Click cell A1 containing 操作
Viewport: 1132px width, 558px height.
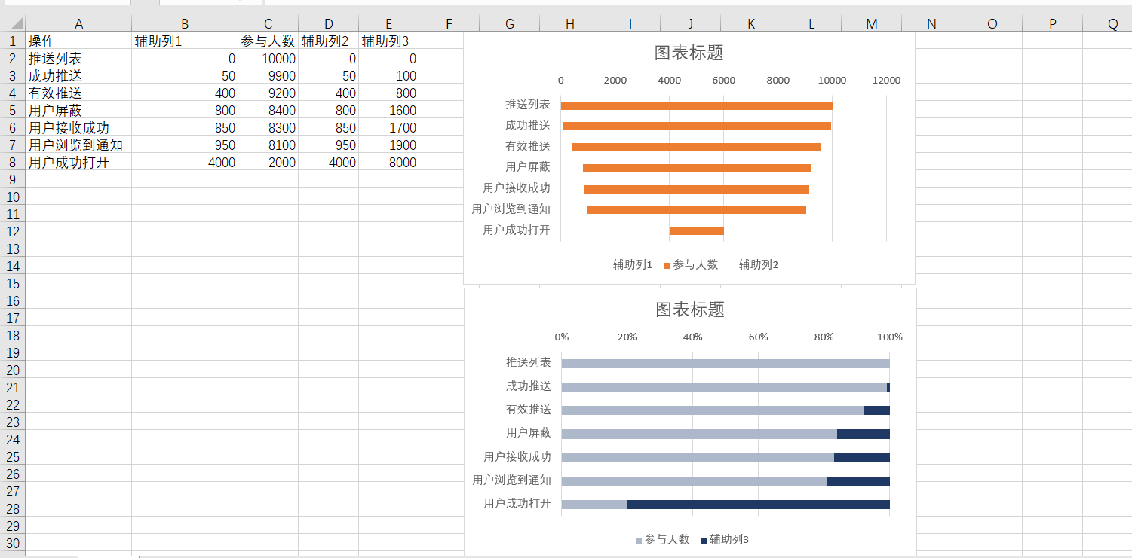point(78,41)
